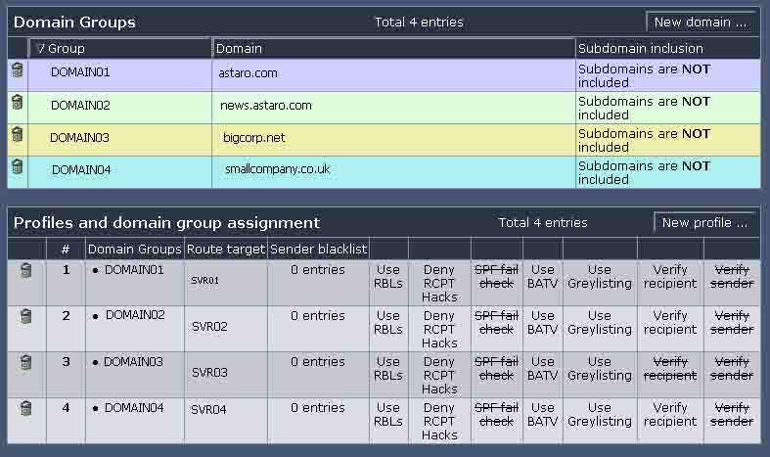The image size is (770, 457).
Task: Toggle SPF fail check for profile 1
Action: coord(496,277)
